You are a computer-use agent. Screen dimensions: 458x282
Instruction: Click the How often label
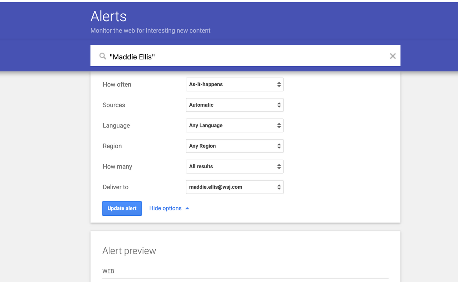(x=117, y=84)
